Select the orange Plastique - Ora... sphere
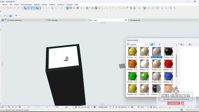This screenshot has width=199, height=112. (132, 64)
